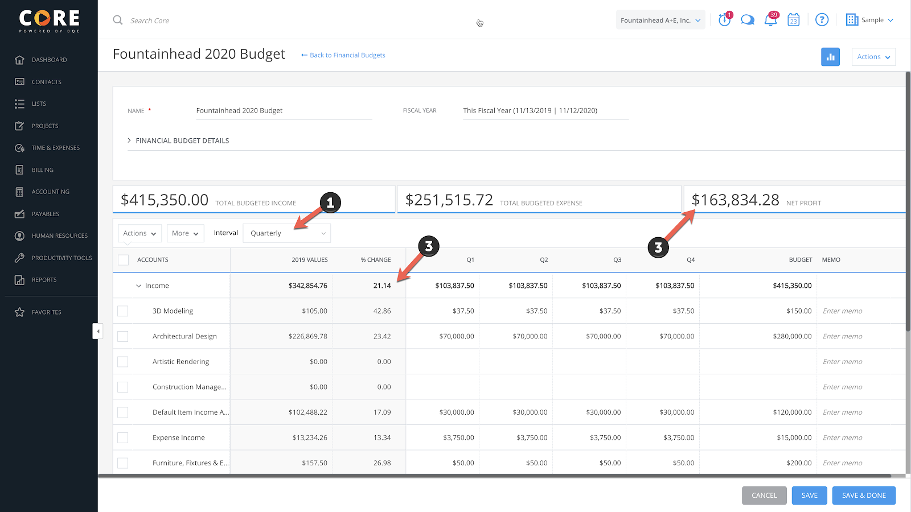Open the Billing section icon
Viewport: 911px width, 512px height.
click(19, 170)
